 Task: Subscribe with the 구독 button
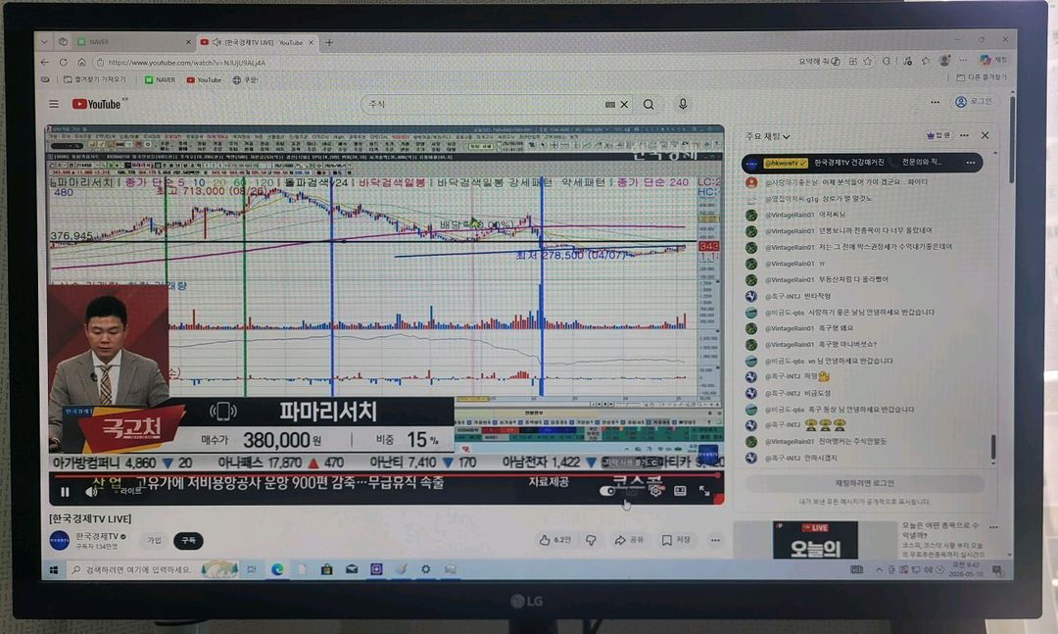click(x=188, y=540)
